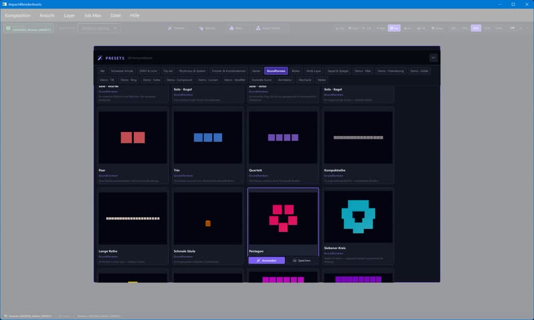This screenshot has height=320, width=534.
Task: Click the rightmost of the four center toolbar buttons
Action: coord(268,28)
